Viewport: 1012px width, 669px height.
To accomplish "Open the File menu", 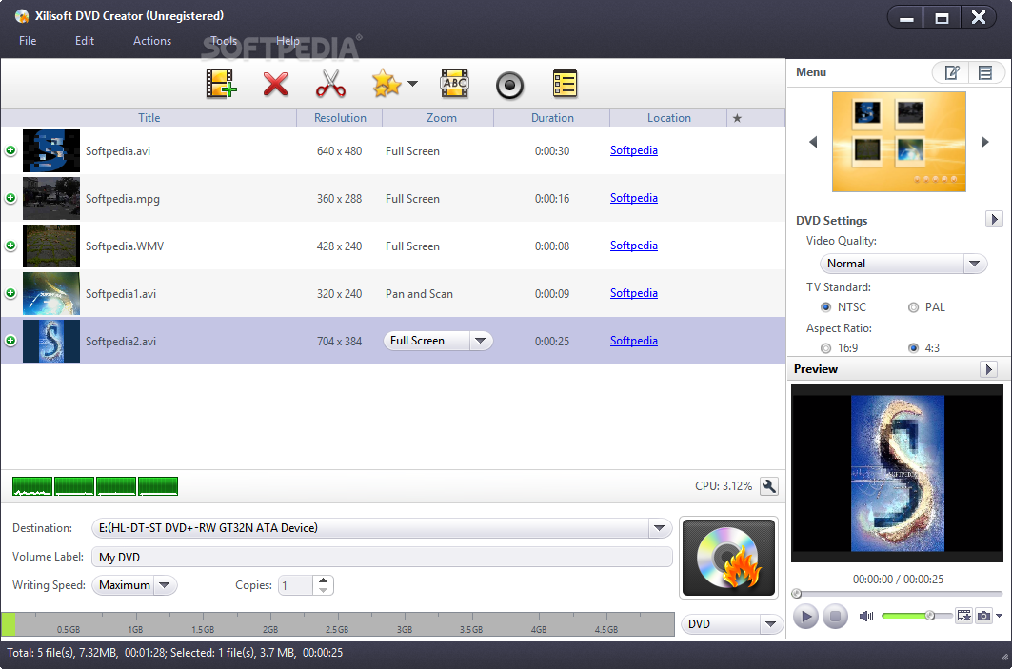I will pyautogui.click(x=28, y=41).
